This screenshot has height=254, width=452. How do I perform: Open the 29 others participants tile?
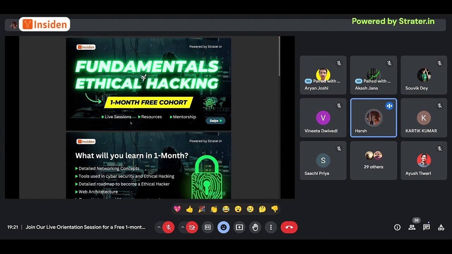point(374,161)
